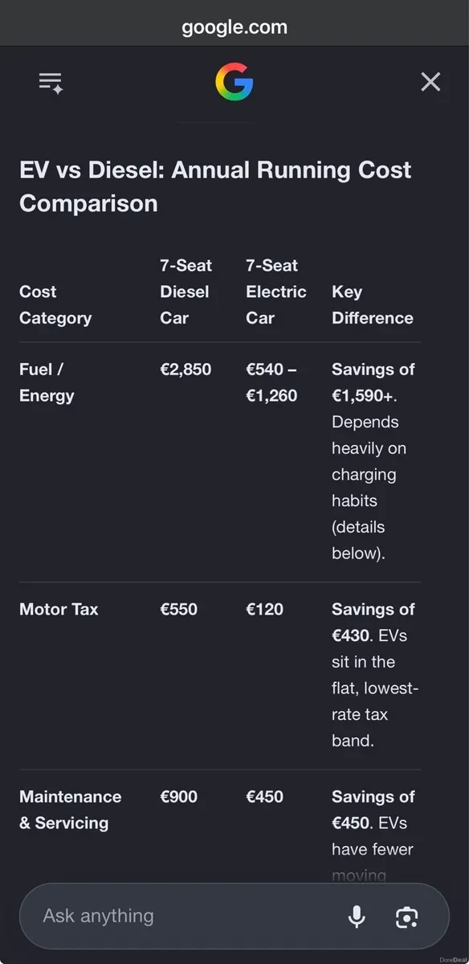Tap the Key Difference column header
The width and height of the screenshot is (469, 964).
click(373, 304)
